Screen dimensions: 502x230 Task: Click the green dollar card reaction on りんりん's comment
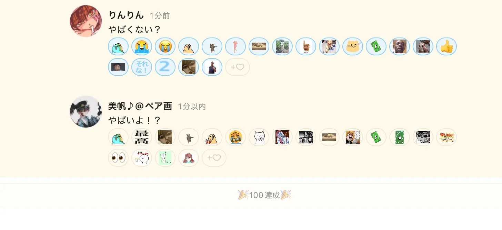(x=376, y=46)
